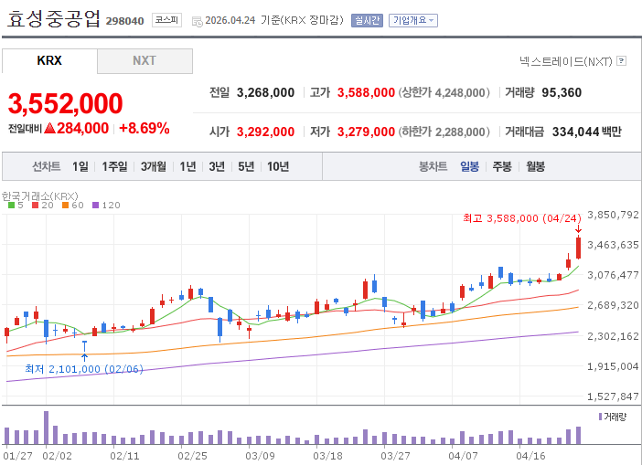Select the 5년 line chart period
The image size is (642, 465).
click(x=246, y=166)
